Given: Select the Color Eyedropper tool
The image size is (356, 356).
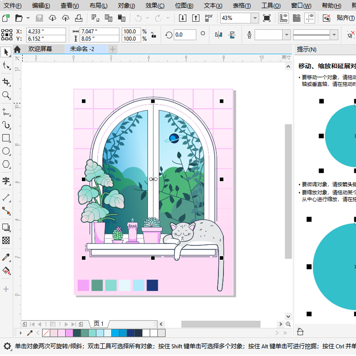Looking at the screenshot, I should coord(6,257).
